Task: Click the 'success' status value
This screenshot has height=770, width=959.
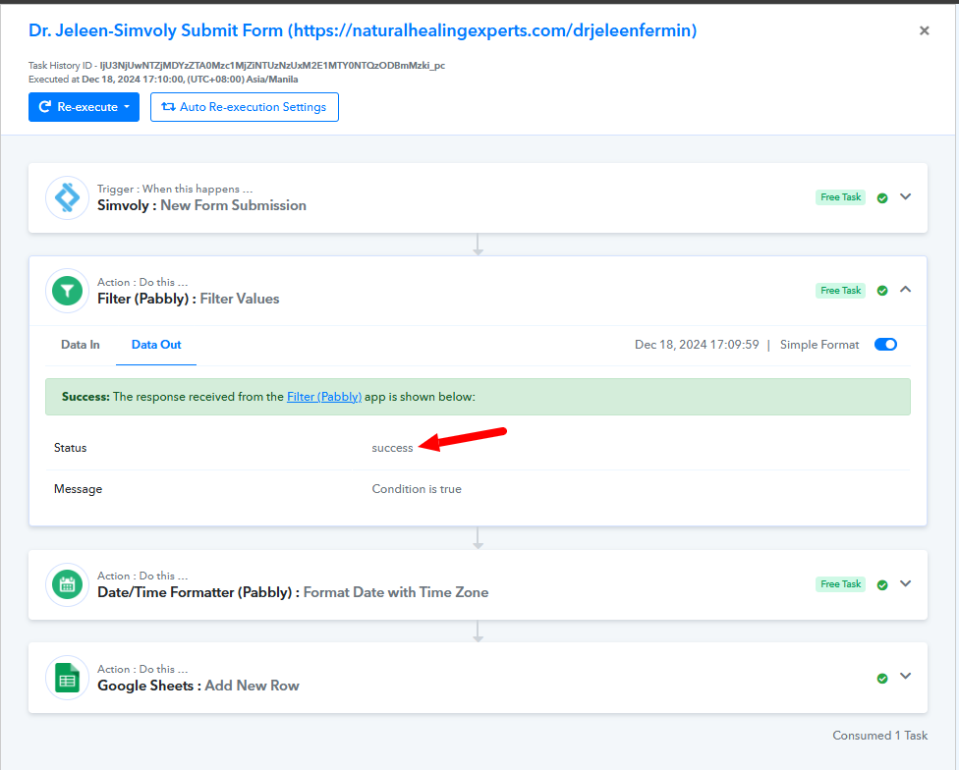Action: pos(393,448)
